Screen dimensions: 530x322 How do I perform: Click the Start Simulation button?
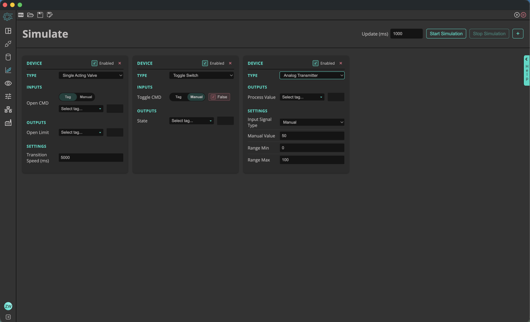click(x=446, y=34)
